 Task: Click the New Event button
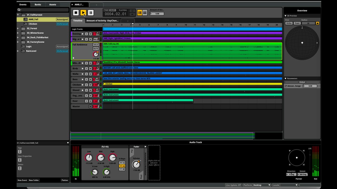click(22, 180)
